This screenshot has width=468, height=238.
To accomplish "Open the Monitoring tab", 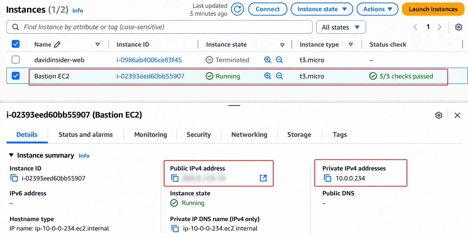I will [151, 135].
